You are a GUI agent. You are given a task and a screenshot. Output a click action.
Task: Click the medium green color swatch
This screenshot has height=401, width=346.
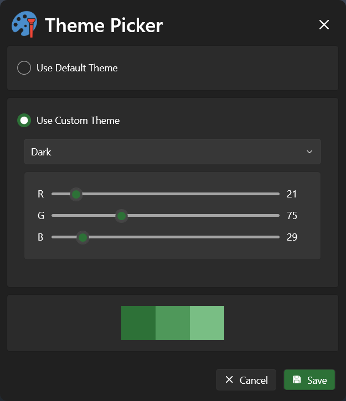pyautogui.click(x=173, y=323)
